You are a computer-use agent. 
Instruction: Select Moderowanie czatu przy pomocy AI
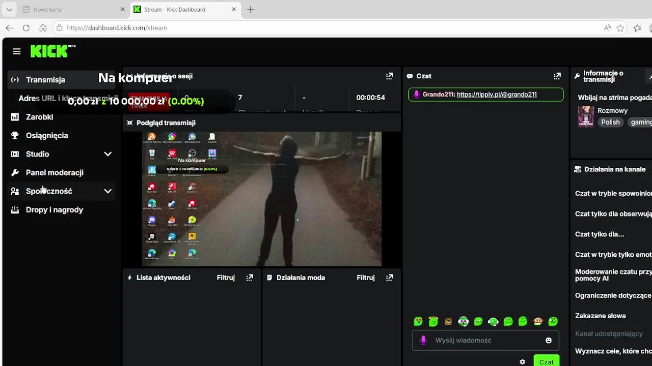(613, 275)
